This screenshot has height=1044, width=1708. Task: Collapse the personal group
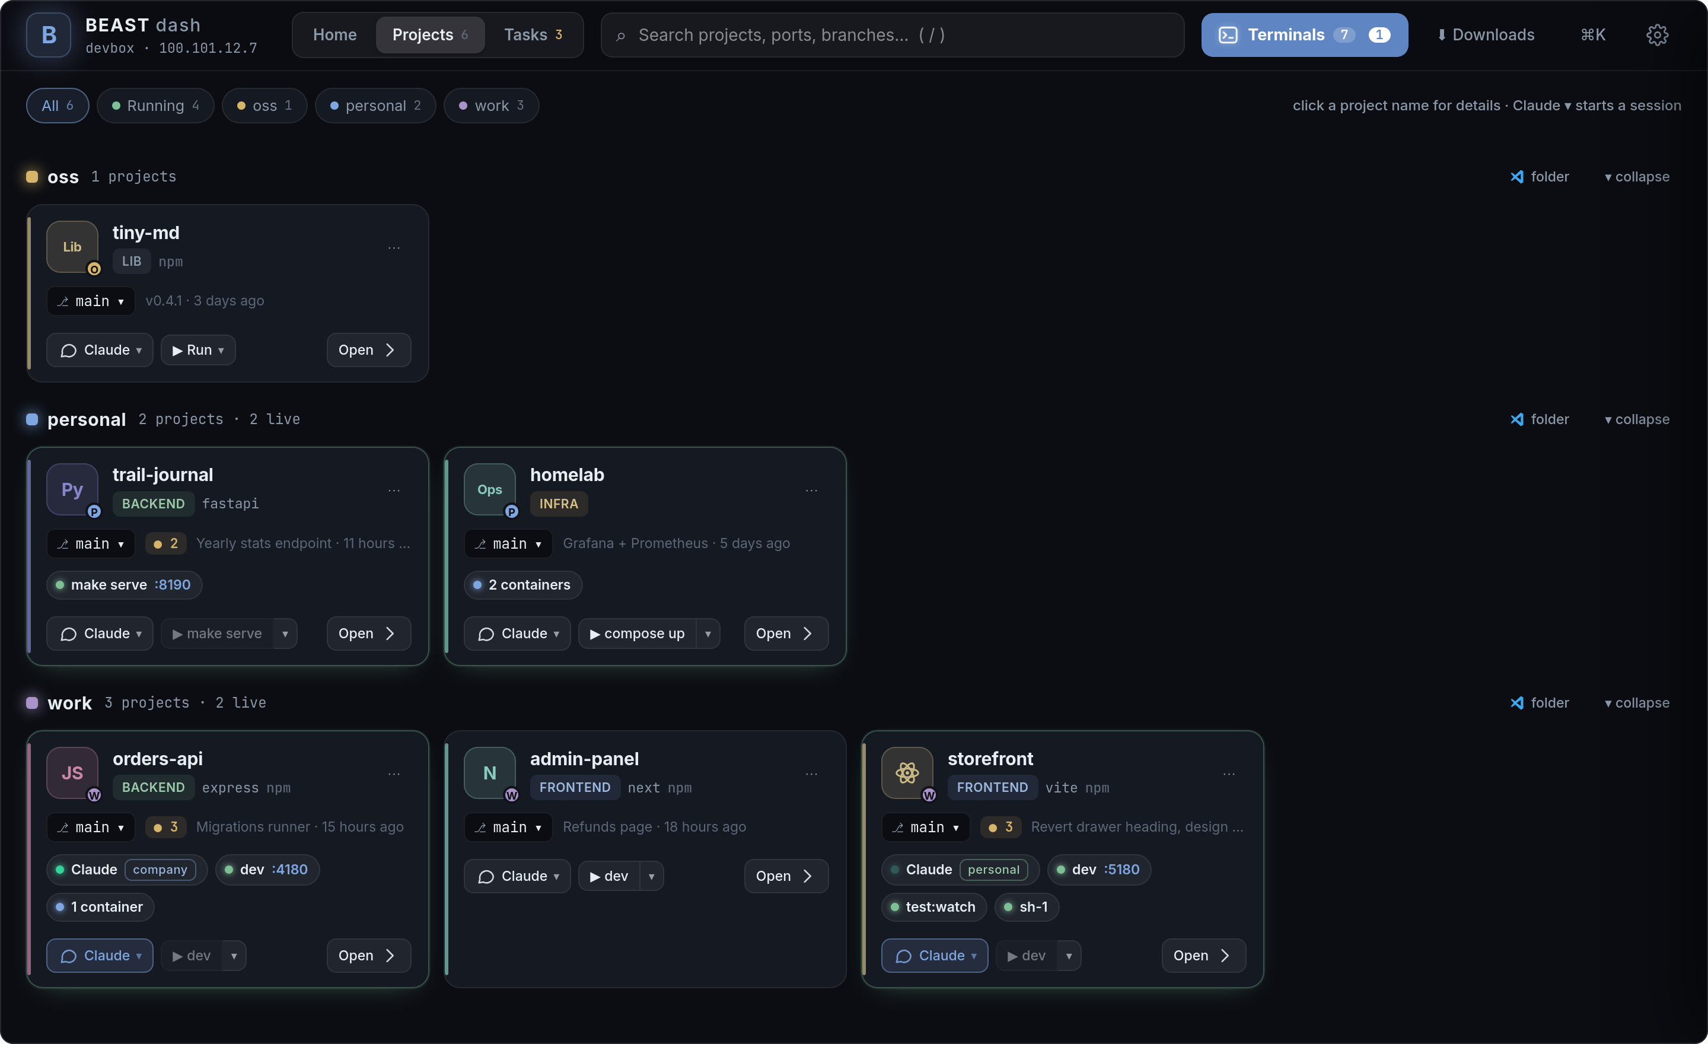(1637, 419)
